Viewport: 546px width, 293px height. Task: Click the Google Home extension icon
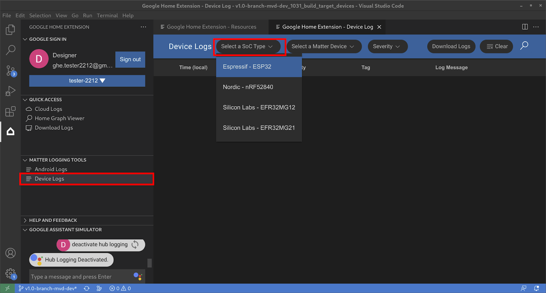pos(10,131)
